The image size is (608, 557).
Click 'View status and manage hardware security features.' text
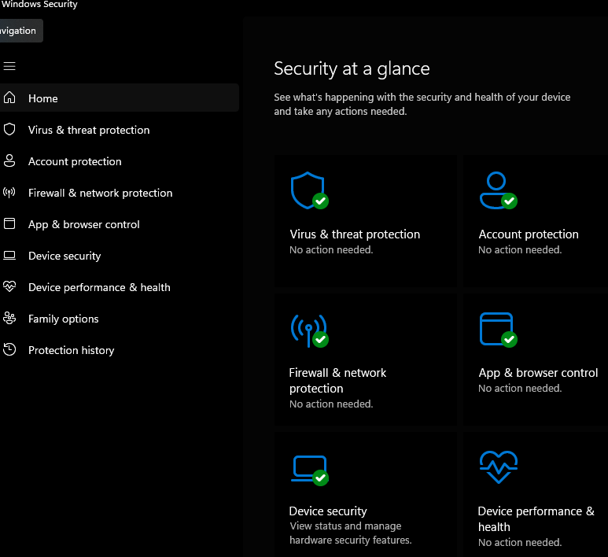[x=351, y=533]
